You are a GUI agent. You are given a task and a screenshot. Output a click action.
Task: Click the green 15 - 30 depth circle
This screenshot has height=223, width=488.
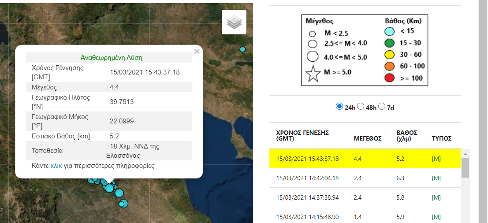[389, 43]
